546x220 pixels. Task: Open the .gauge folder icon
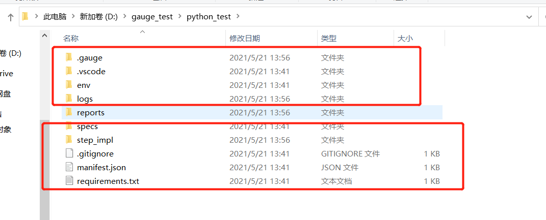coord(69,58)
